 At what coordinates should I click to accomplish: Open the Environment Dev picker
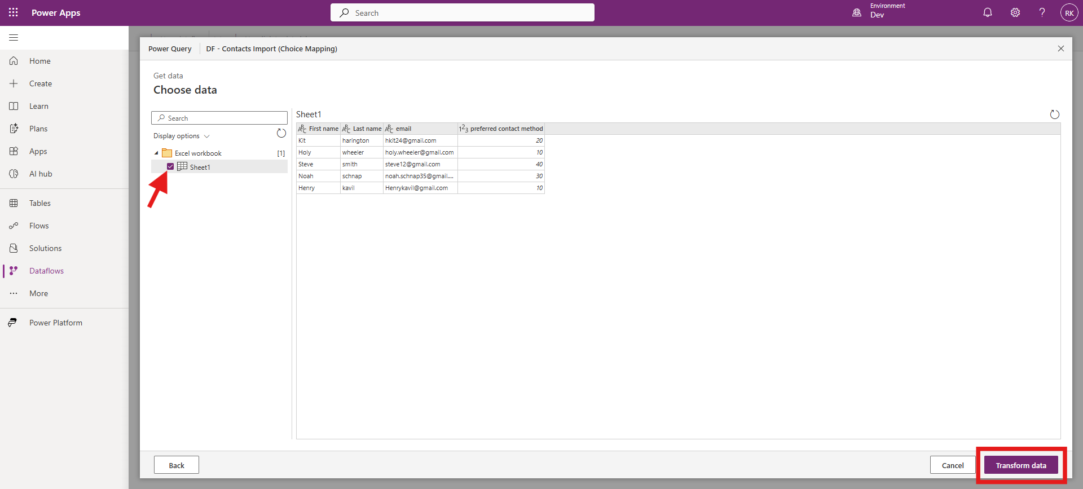[879, 11]
